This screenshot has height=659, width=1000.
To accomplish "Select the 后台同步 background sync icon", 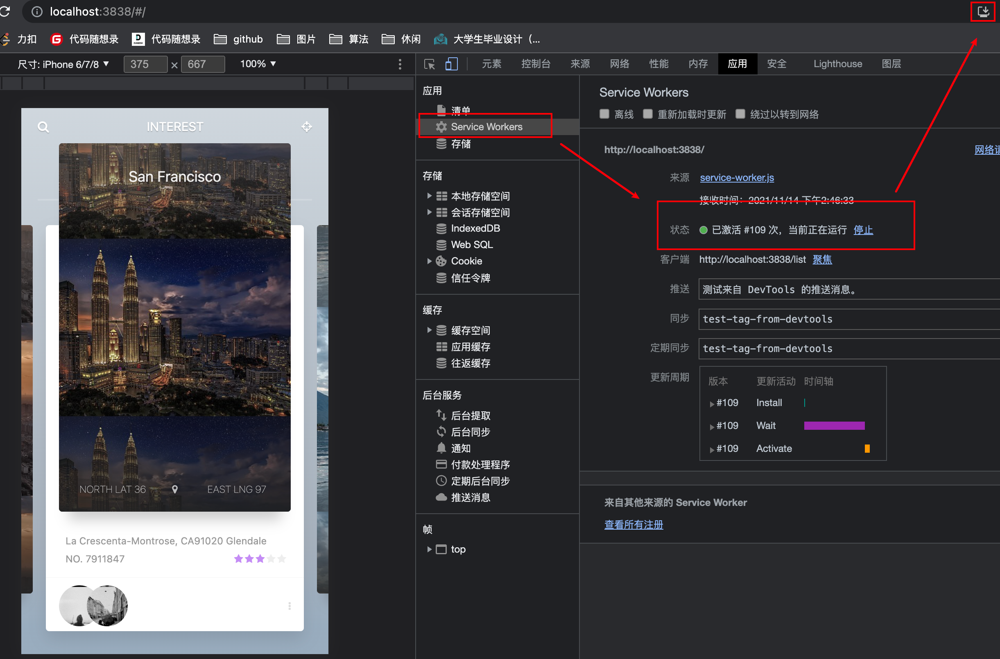I will tap(441, 432).
